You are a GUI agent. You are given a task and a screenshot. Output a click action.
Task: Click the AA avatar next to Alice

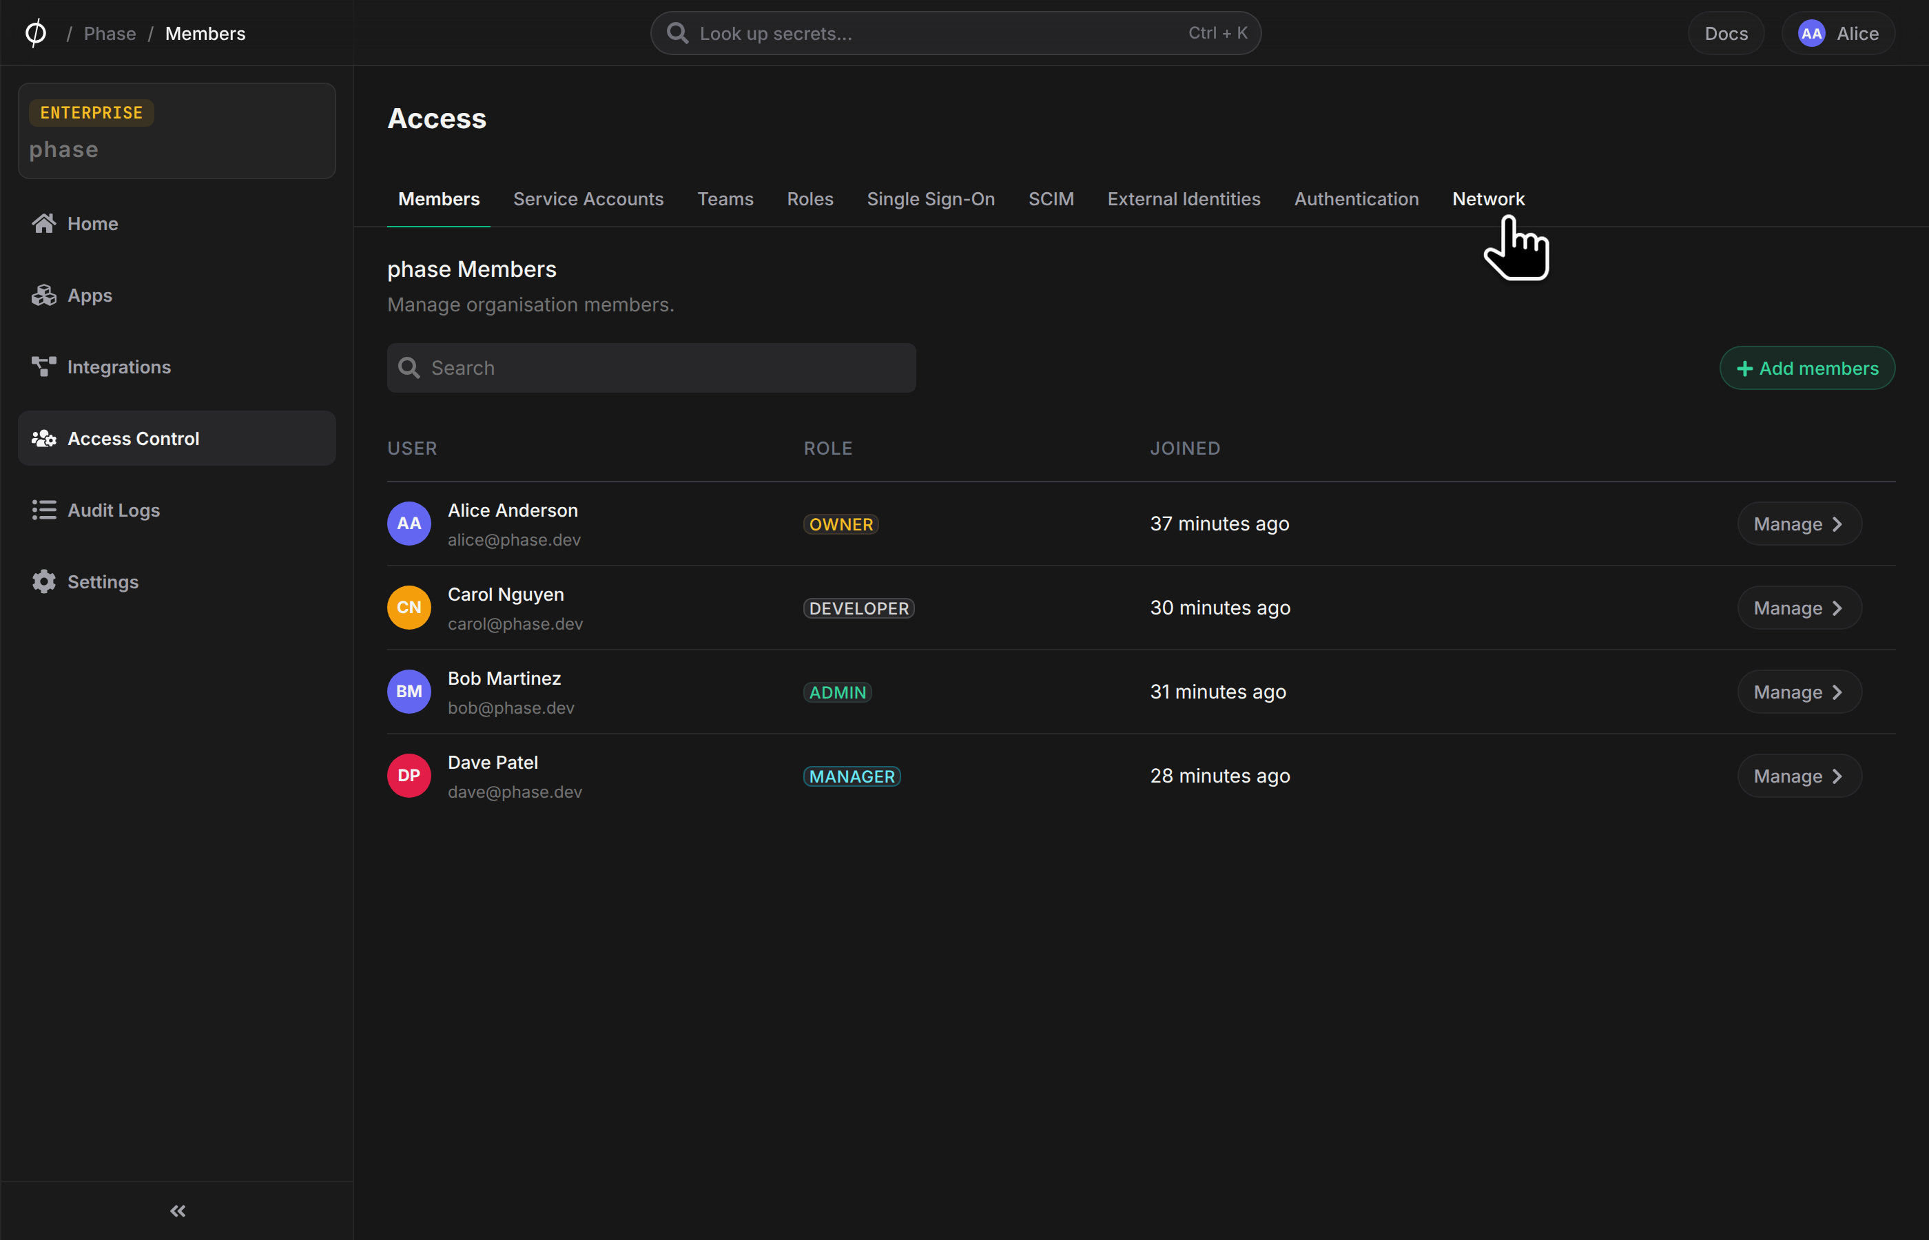pos(1811,34)
